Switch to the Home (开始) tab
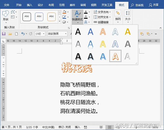Viewport: 164px width, 130px height. point(19,5)
